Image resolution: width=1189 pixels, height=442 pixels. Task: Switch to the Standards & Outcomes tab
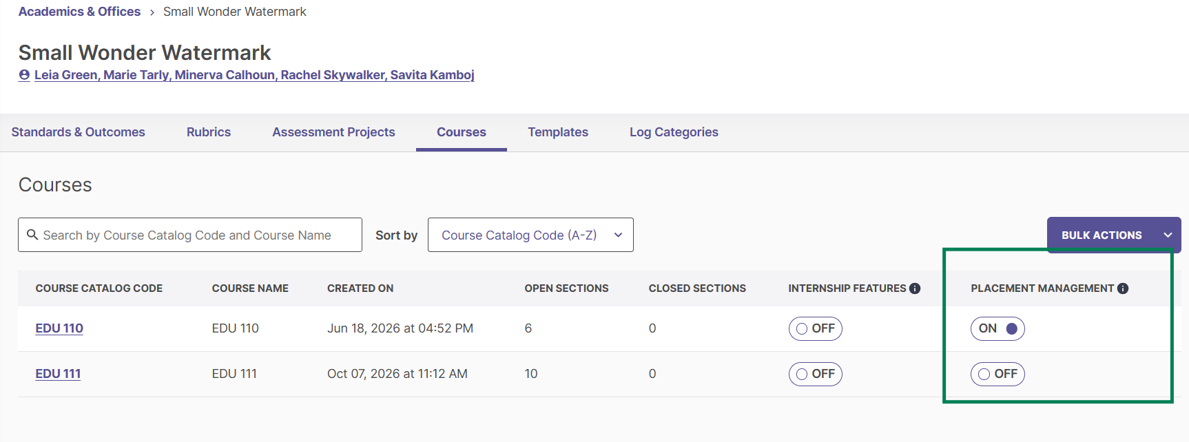click(x=78, y=132)
